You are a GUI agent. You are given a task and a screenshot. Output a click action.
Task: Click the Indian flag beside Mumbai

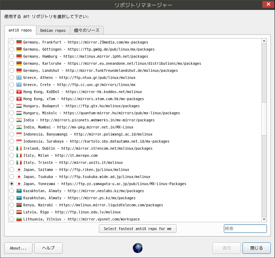[19, 127]
